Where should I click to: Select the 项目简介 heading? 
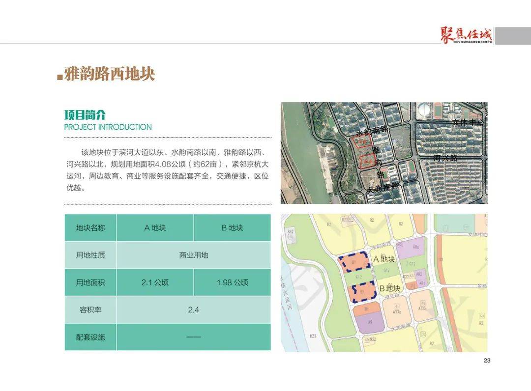85,115
